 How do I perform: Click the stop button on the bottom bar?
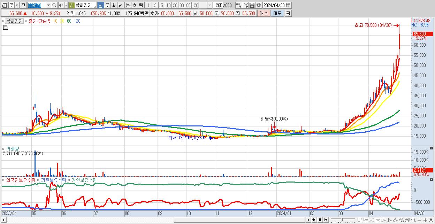click(x=320, y=220)
